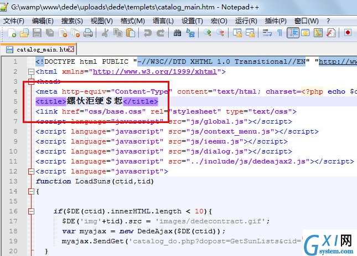Screen dimensions: 357x256
Task: Close the current document via the toolbar icon
Action: [x=63, y=33]
